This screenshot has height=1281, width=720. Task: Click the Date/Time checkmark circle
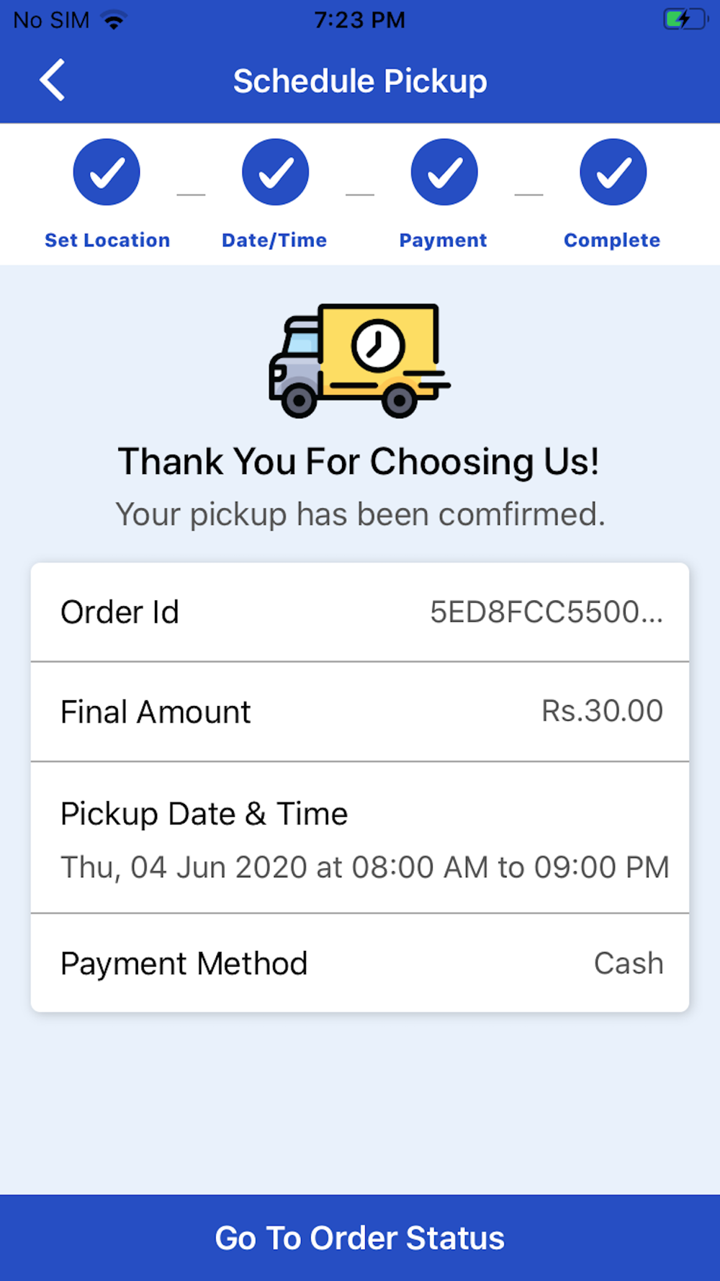tap(275, 172)
